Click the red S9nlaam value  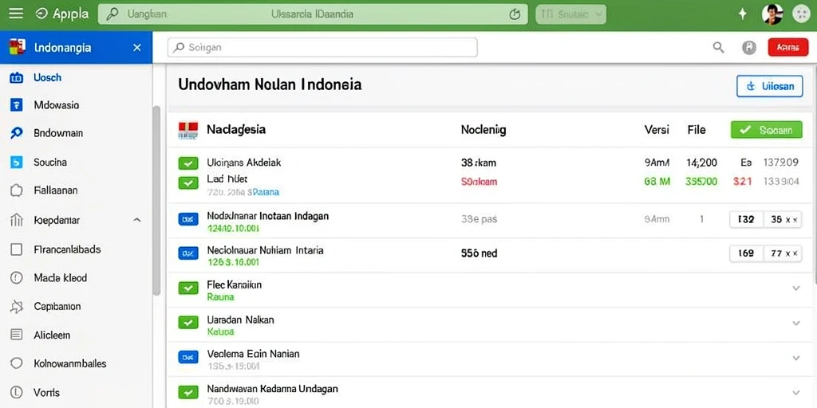click(480, 182)
